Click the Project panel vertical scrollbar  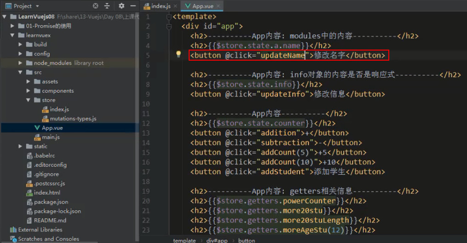(137, 126)
